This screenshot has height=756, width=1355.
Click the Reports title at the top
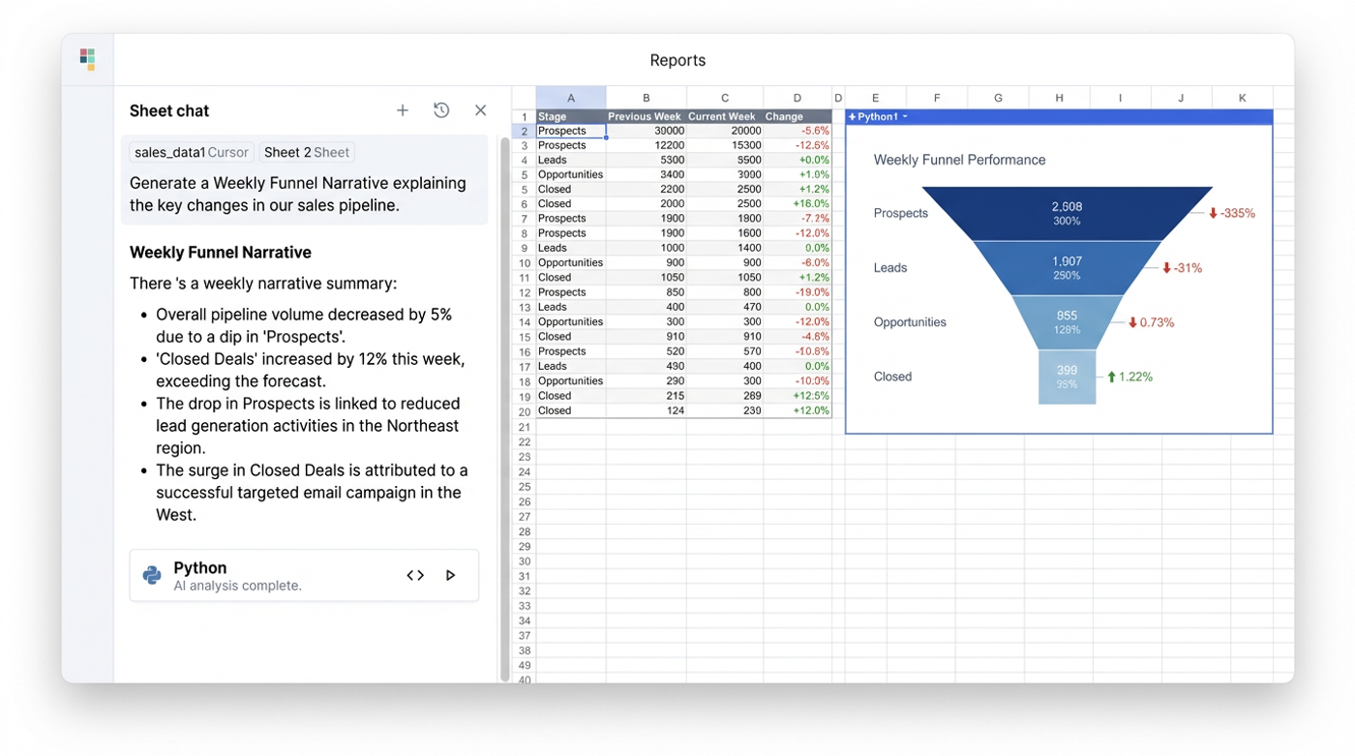point(677,60)
